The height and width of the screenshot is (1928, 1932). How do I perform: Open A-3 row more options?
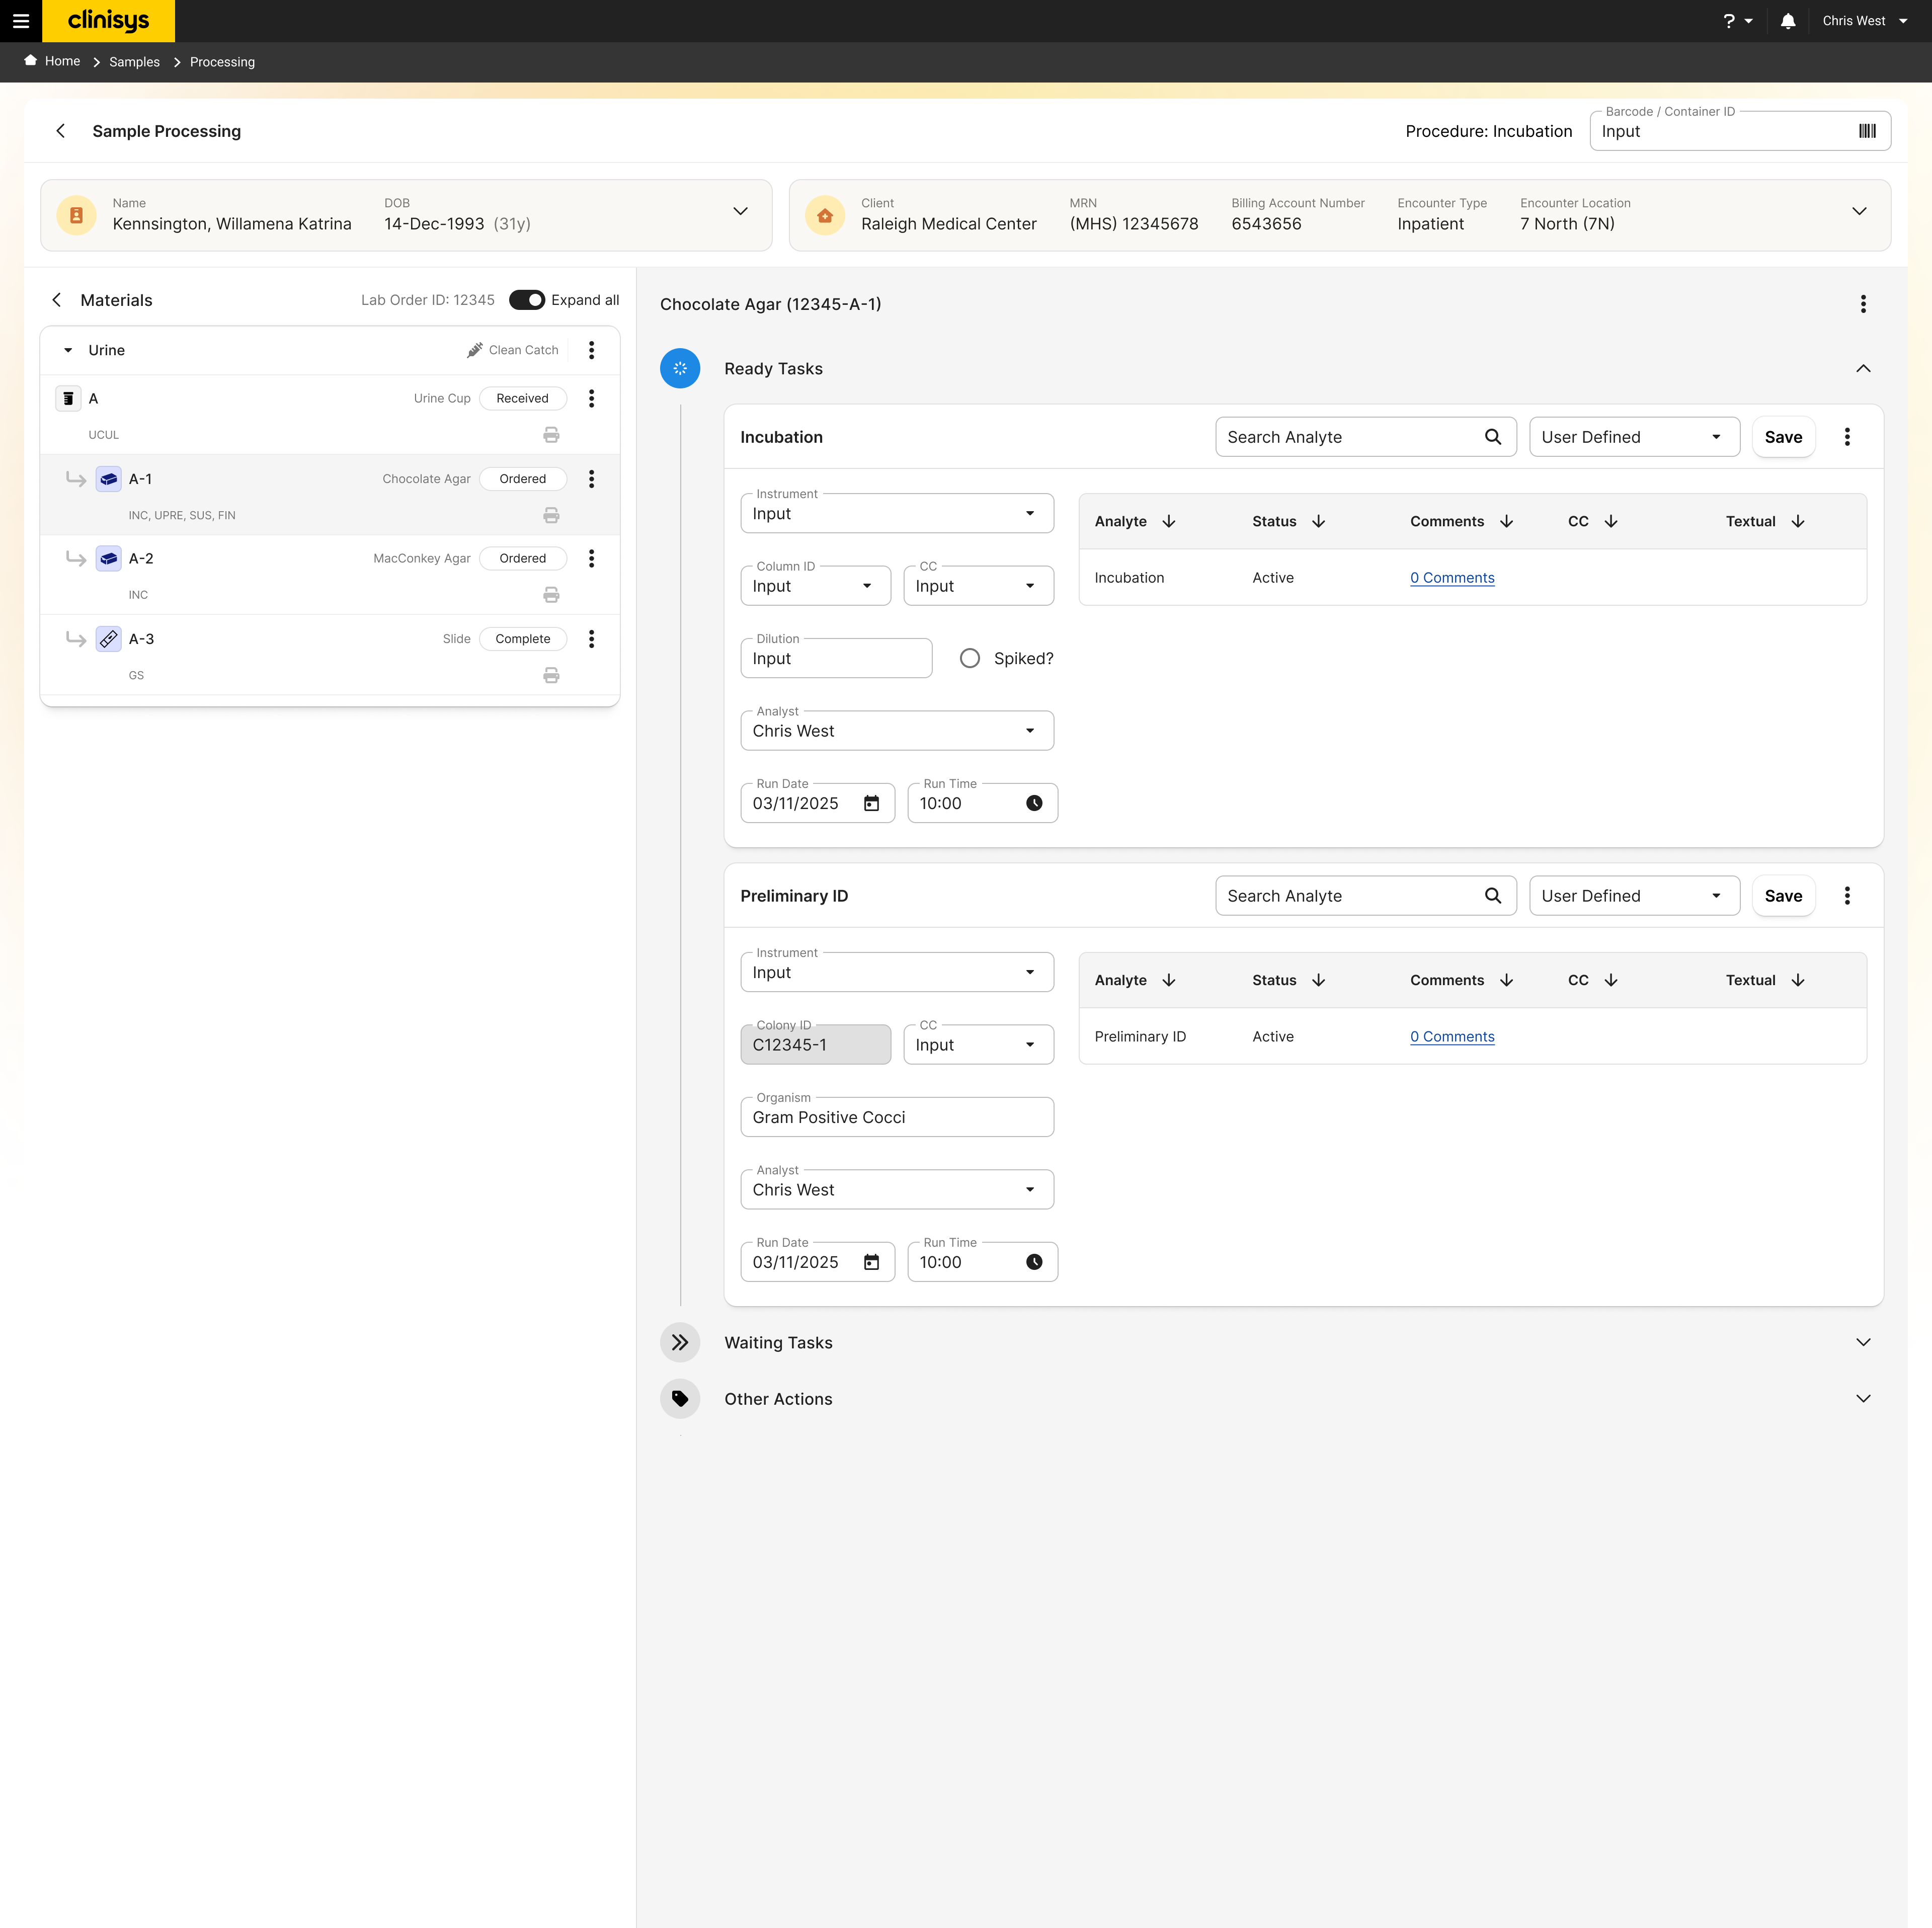pos(591,639)
